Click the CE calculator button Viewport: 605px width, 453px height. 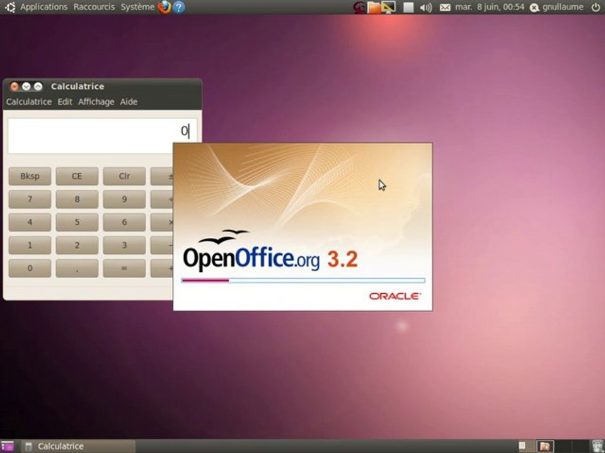coord(77,176)
